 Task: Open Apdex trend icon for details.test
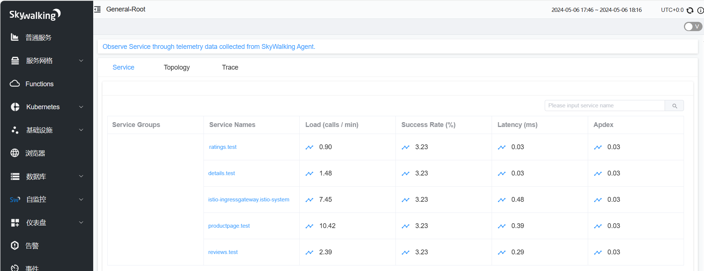(598, 174)
